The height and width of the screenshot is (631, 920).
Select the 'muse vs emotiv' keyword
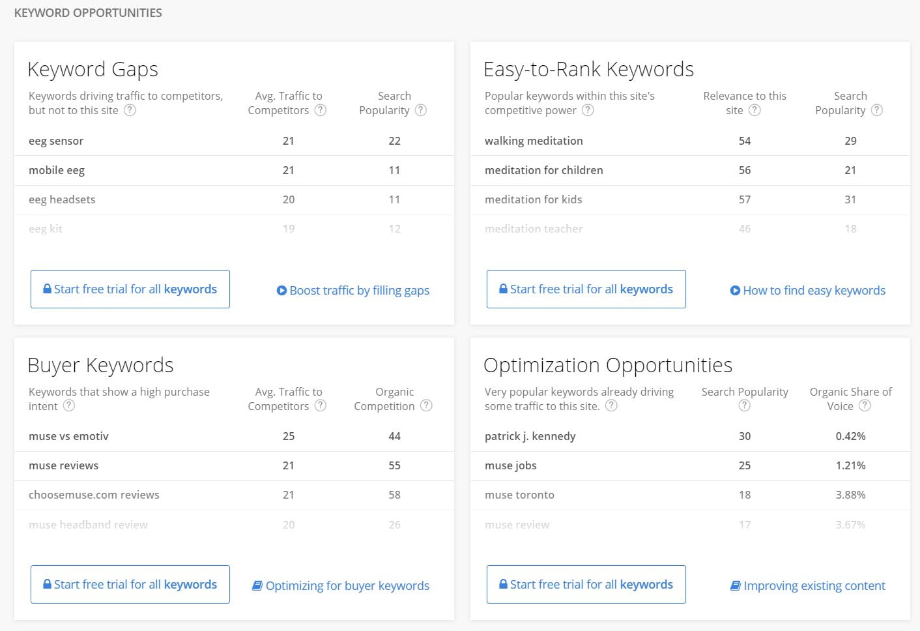pyautogui.click(x=68, y=436)
